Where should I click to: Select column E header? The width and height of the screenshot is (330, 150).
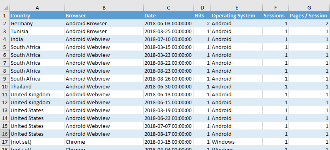click(237, 8)
